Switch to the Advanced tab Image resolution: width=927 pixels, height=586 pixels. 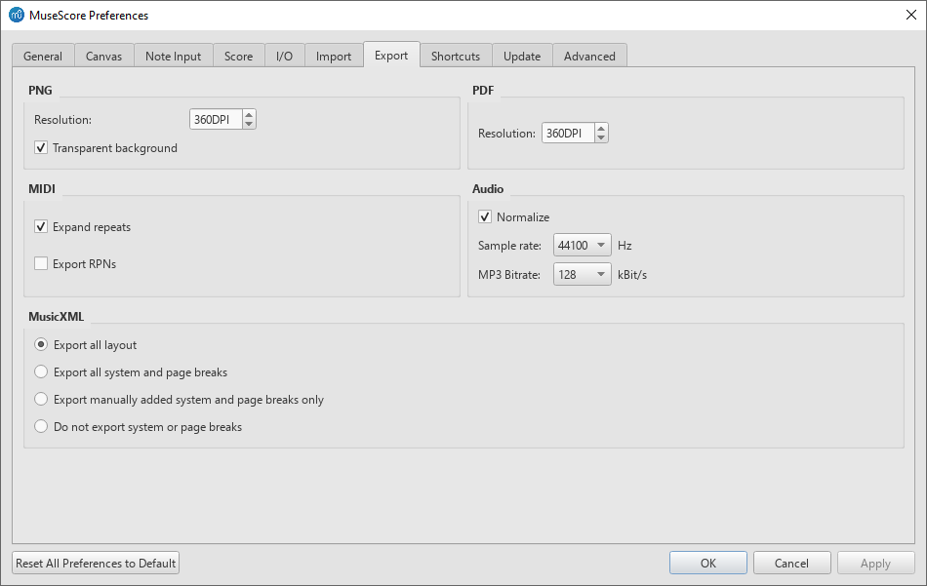[589, 56]
